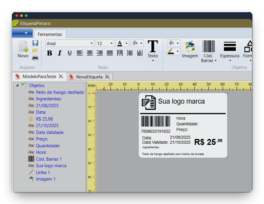Switch to ModeloParaTeste document tab
Viewport: 264px width, 204px height.
39,77
